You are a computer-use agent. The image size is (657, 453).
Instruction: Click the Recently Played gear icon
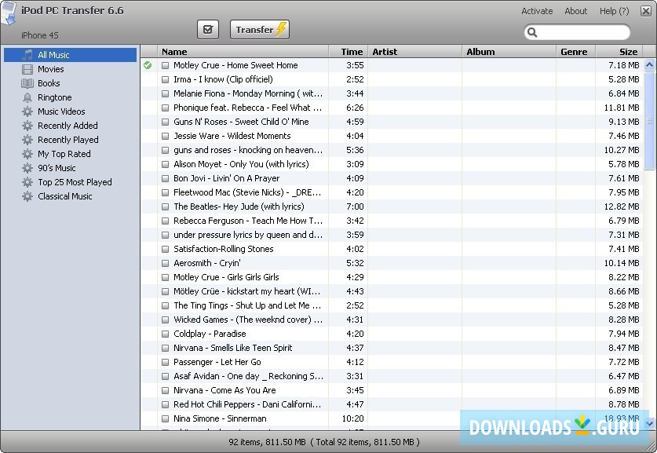point(27,140)
